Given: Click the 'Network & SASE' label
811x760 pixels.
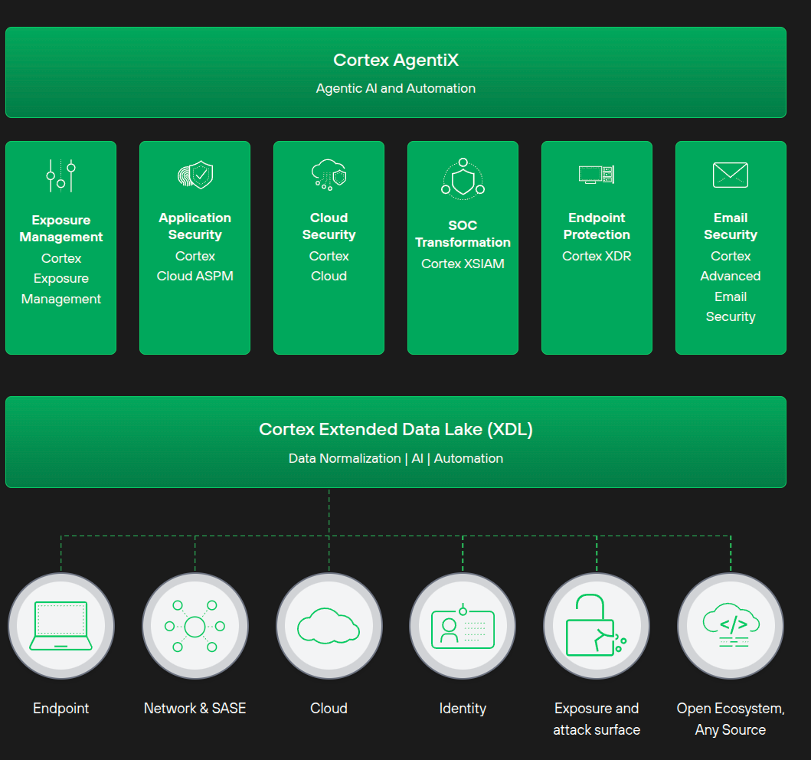Looking at the screenshot, I should pos(195,708).
